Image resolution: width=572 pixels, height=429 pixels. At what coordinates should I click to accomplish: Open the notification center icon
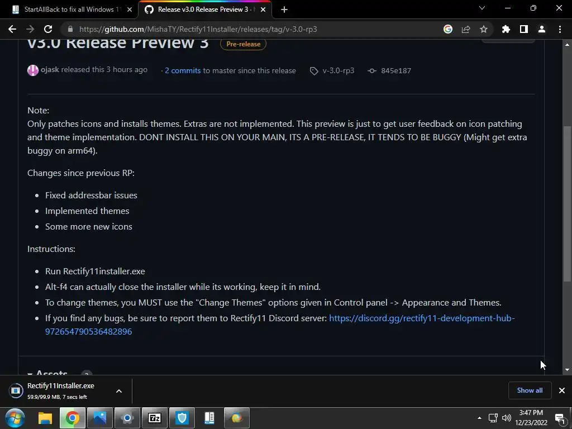pos(560,418)
